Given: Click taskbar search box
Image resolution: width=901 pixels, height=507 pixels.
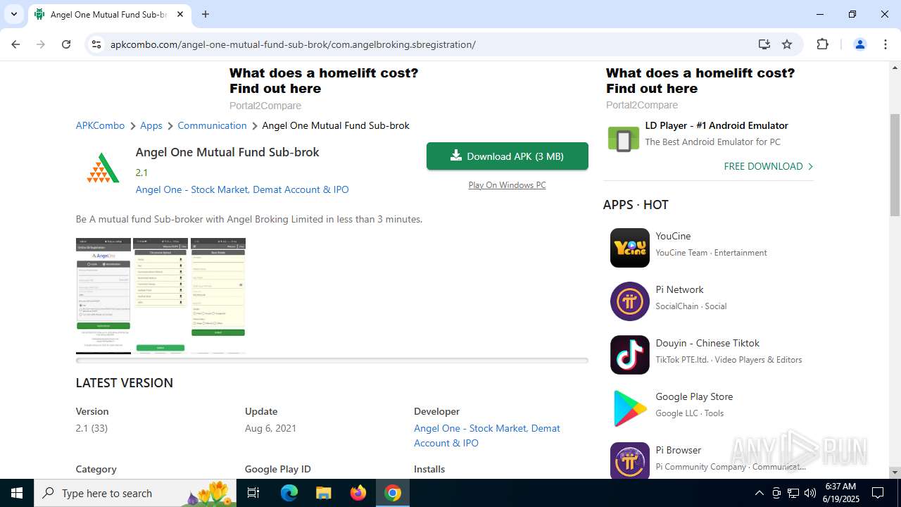Looking at the screenshot, I should 134,493.
